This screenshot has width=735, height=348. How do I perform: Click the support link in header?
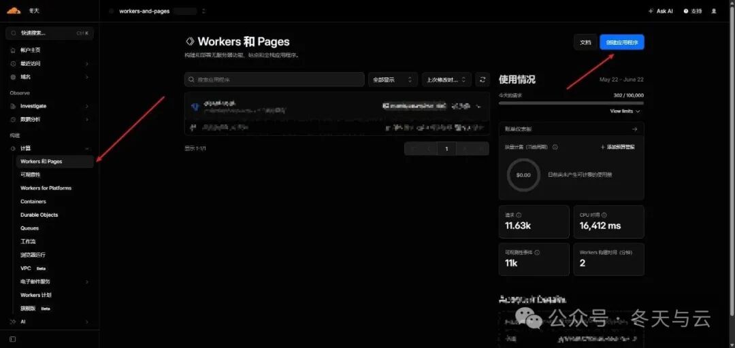[693, 12]
